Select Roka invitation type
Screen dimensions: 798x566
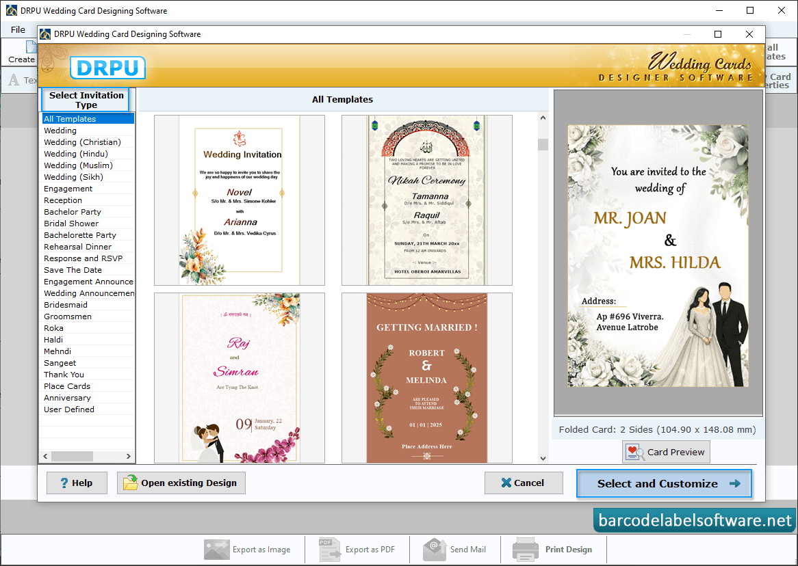[88, 328]
